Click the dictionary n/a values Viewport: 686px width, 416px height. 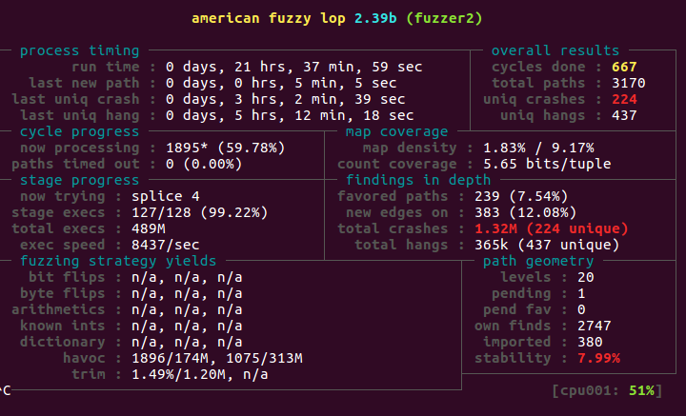(x=187, y=342)
